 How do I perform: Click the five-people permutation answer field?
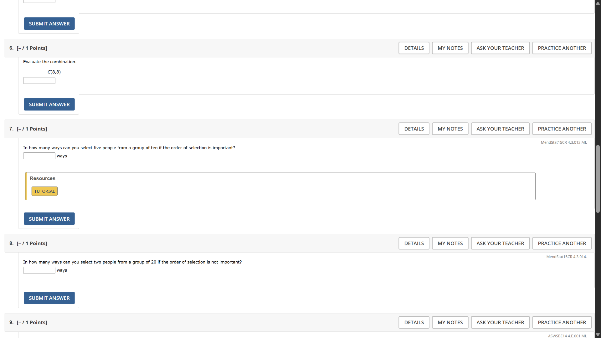coord(39,156)
